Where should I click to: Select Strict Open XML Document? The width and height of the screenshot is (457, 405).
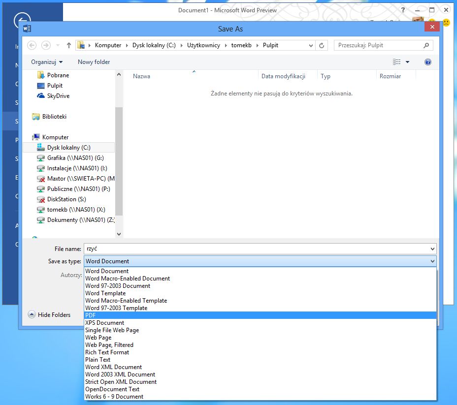point(261,382)
